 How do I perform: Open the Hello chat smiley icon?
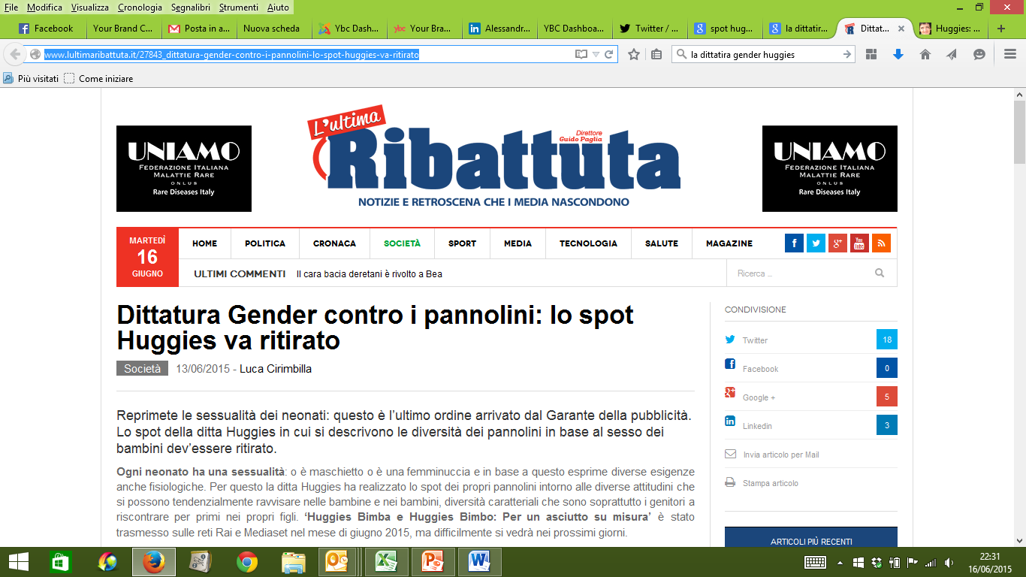[979, 54]
